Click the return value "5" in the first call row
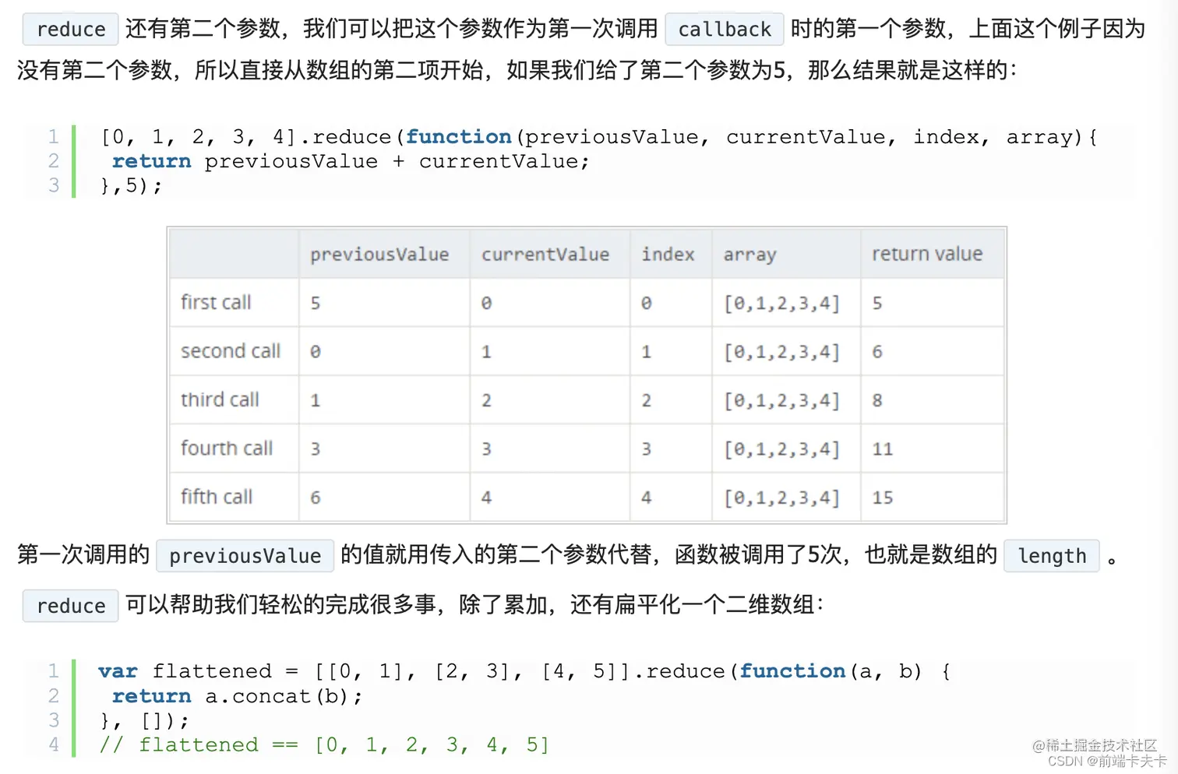This screenshot has width=1178, height=774. tap(877, 303)
